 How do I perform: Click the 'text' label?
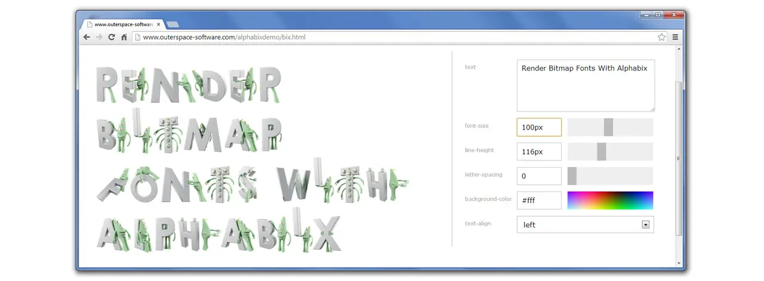pos(470,67)
